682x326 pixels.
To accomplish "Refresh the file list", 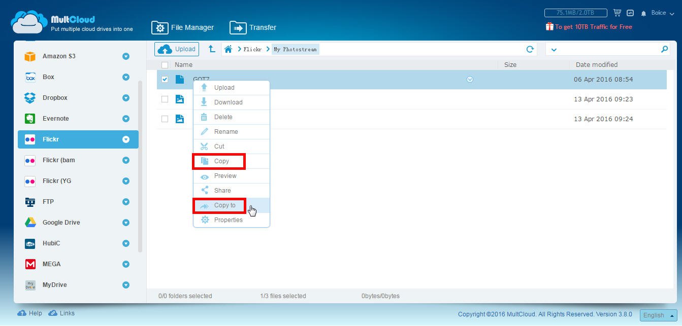I will pos(530,49).
